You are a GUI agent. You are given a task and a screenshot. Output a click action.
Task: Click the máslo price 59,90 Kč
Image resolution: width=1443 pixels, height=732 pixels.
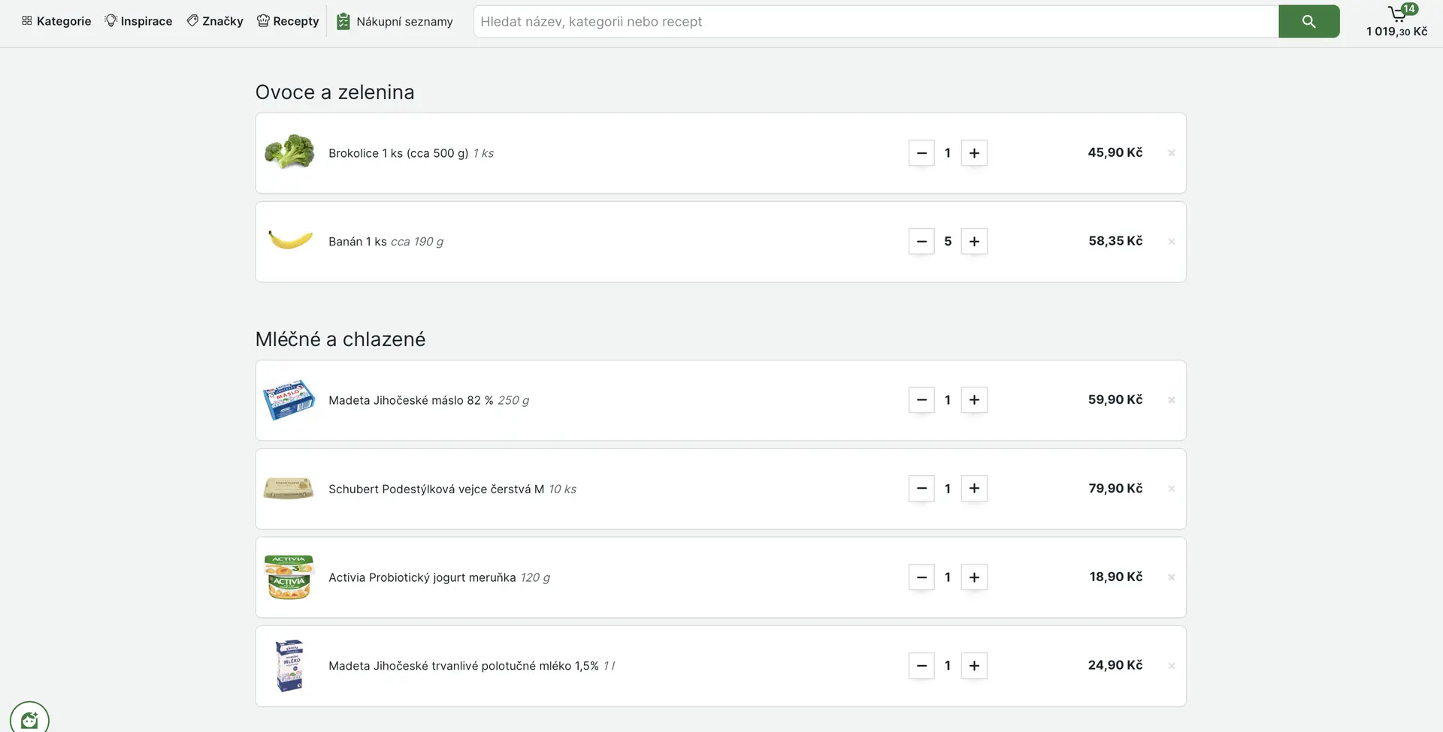1115,399
